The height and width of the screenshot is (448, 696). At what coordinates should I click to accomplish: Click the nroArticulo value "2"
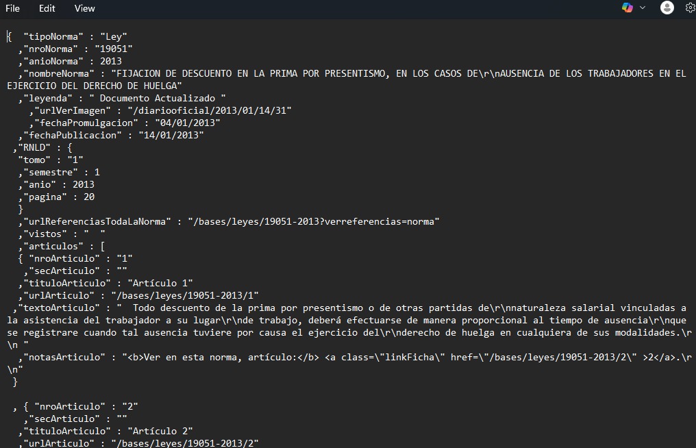click(129, 407)
